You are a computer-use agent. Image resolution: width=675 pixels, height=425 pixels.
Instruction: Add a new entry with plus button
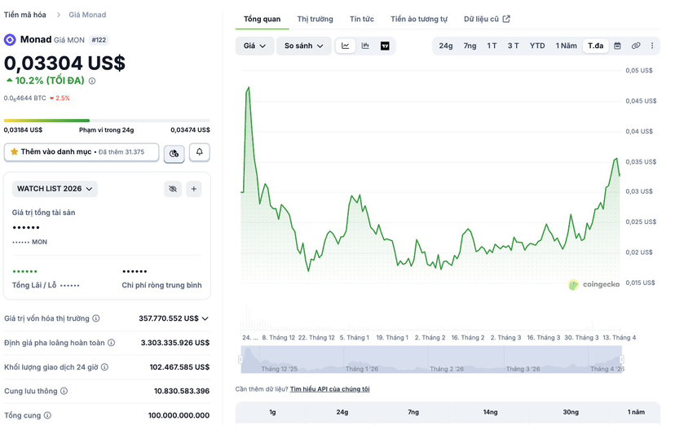194,189
